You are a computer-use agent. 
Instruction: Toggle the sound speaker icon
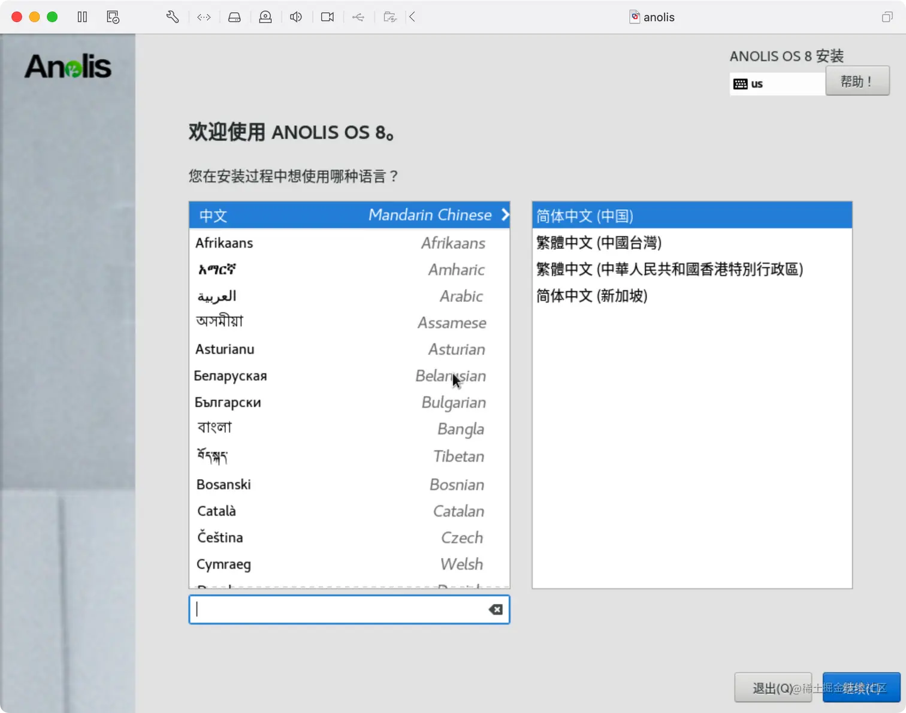point(296,17)
